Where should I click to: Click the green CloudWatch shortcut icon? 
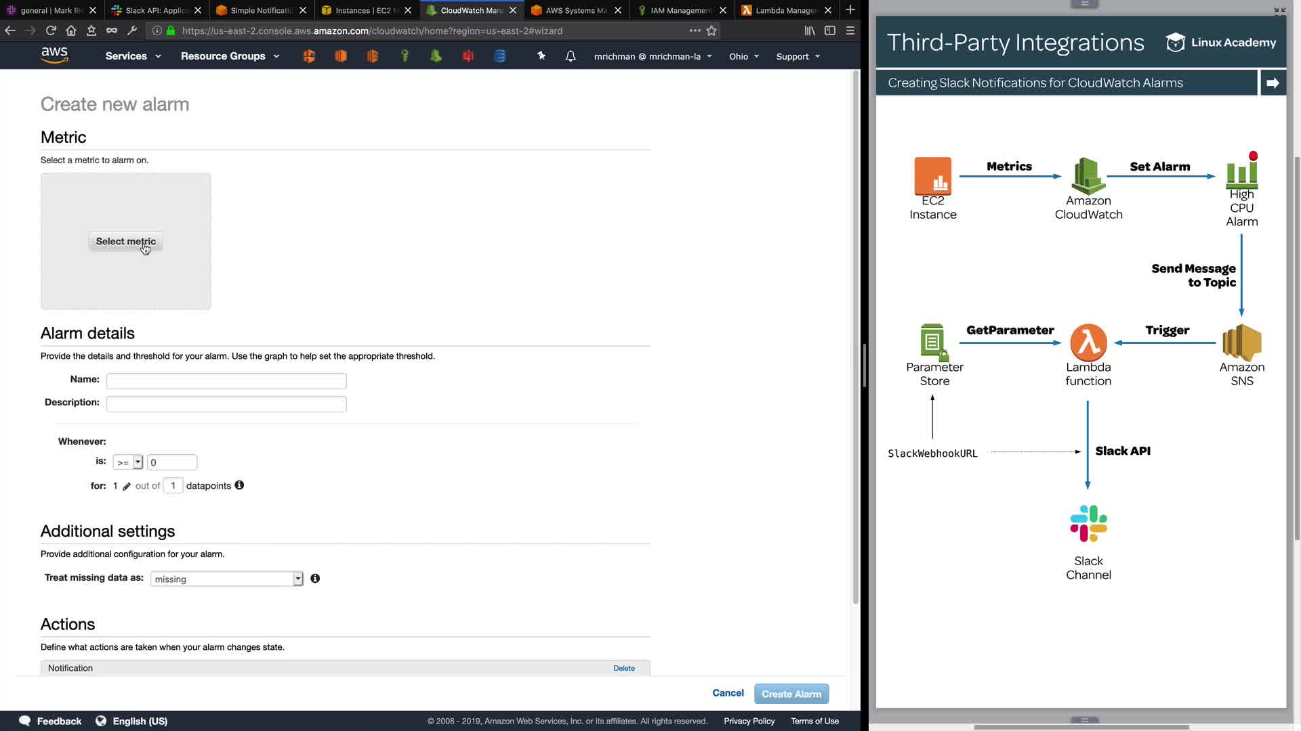[x=436, y=56]
